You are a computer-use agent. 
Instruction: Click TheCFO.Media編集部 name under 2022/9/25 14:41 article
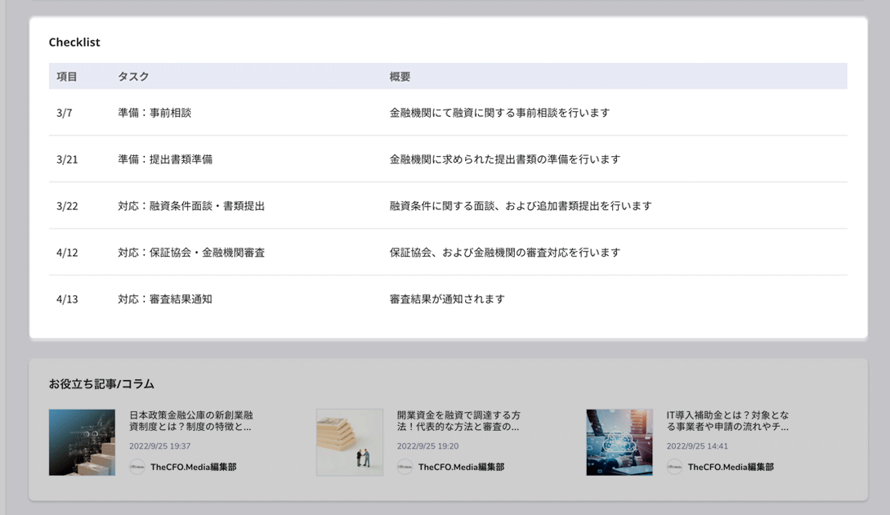[731, 467]
